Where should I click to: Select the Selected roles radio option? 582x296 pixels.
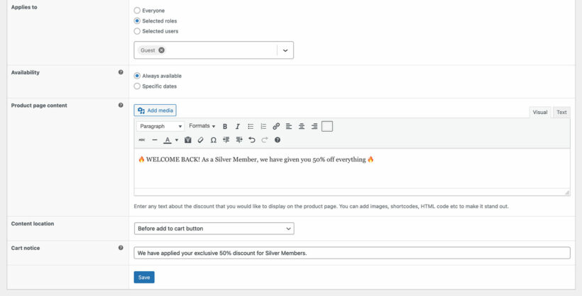click(x=137, y=21)
